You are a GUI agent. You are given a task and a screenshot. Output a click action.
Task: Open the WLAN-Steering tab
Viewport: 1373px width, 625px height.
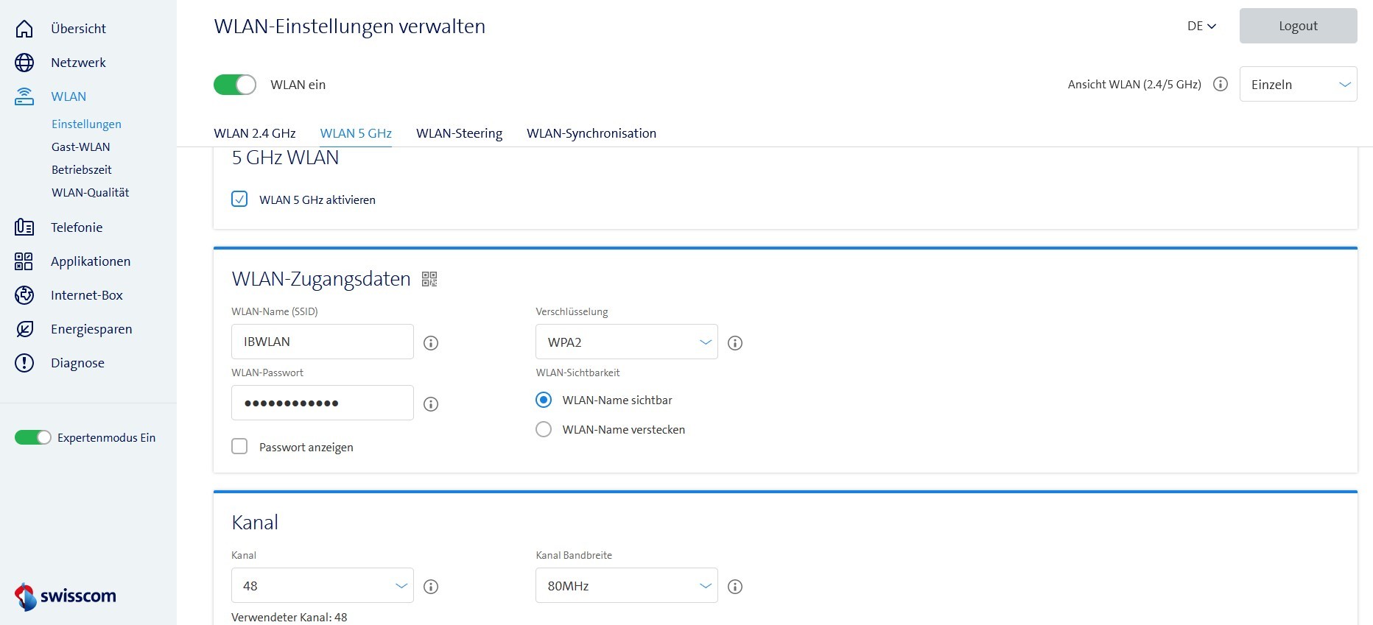tap(459, 133)
